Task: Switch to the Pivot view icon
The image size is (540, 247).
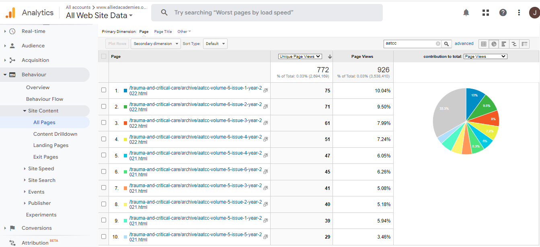Action: [x=524, y=44]
